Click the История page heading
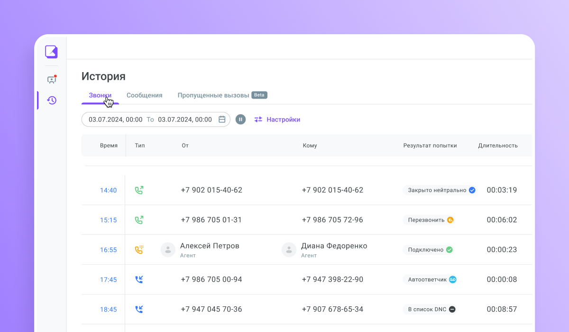569x332 pixels. pos(103,76)
